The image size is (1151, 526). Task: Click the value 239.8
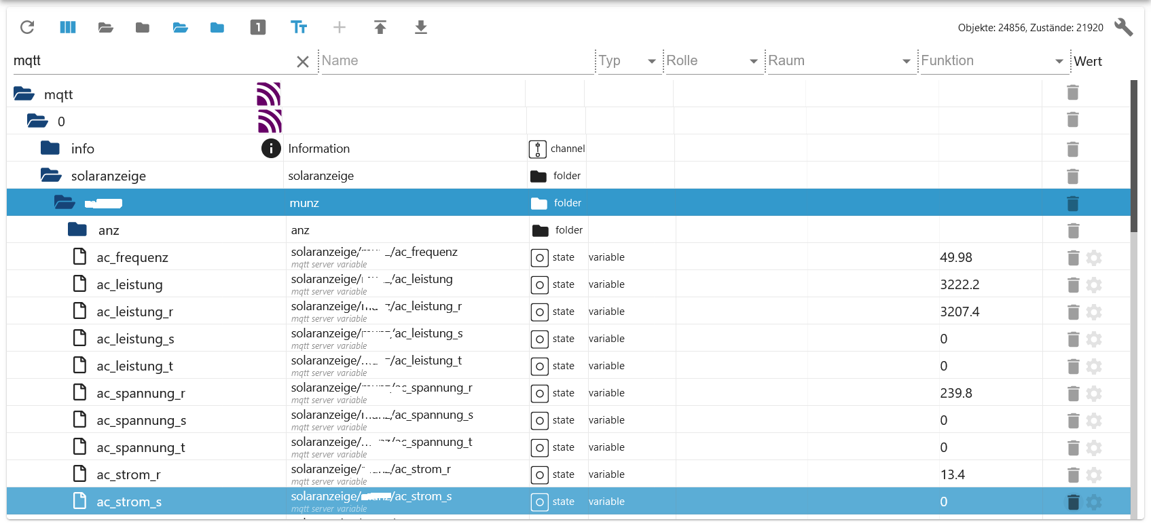coord(956,393)
